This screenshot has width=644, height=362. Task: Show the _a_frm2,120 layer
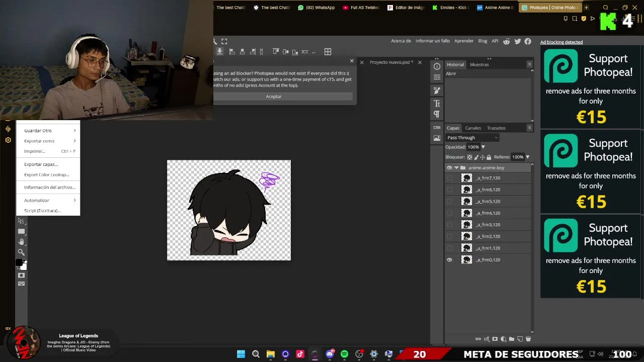[449, 236]
